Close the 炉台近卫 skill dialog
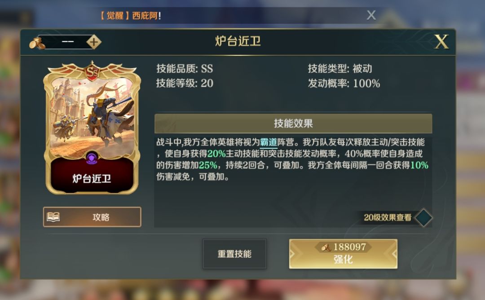Viewport: 485px width, 300px height. coord(441,42)
